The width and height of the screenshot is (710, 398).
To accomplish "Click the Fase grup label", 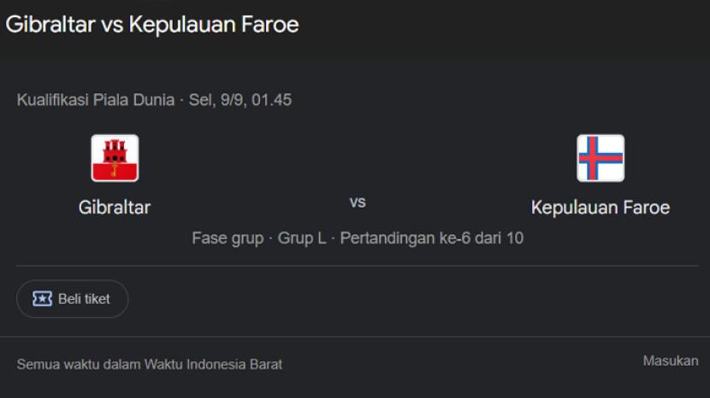I will [x=228, y=238].
